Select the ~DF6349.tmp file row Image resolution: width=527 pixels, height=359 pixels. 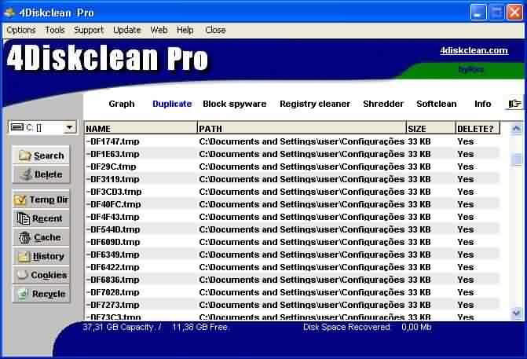click(x=291, y=255)
